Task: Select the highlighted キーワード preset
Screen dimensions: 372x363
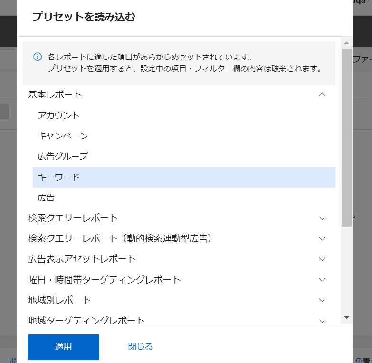Action: (x=184, y=177)
